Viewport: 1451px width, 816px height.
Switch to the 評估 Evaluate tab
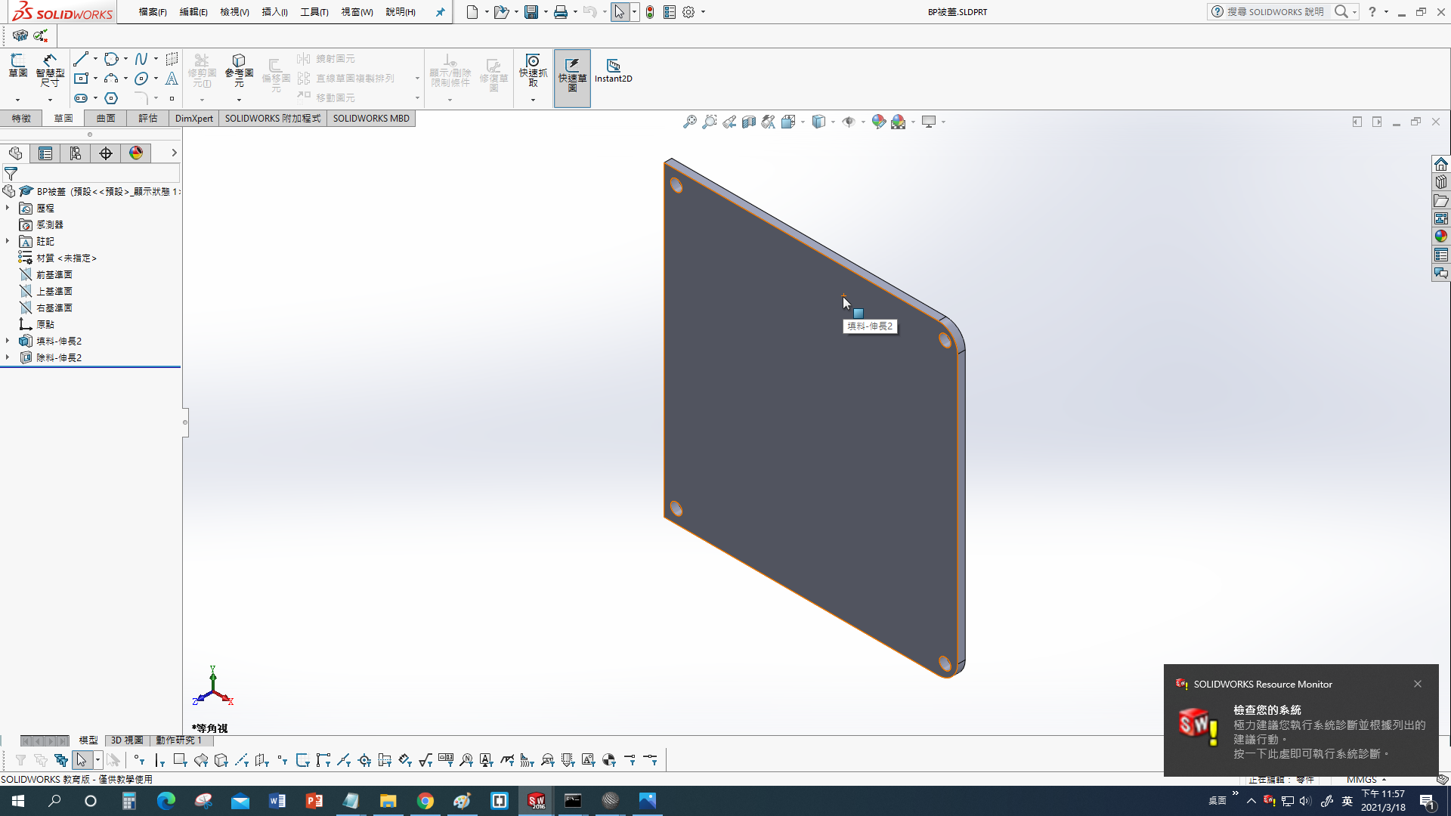pos(148,118)
